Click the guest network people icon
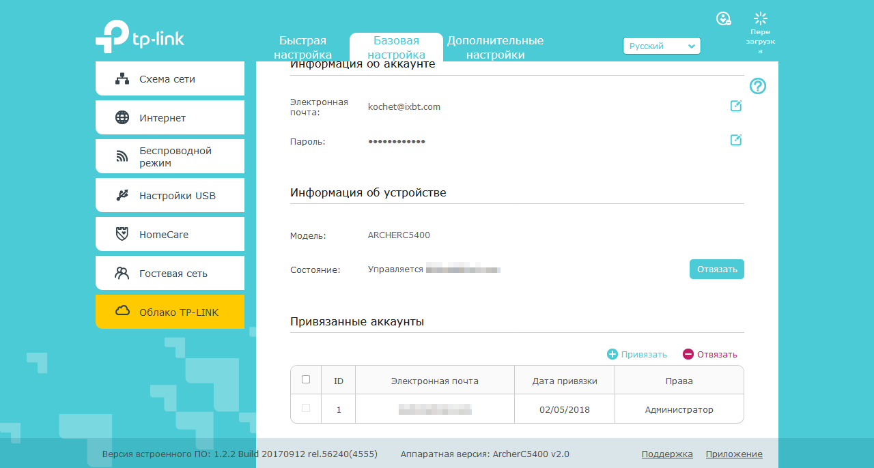Screen dimensions: 874x468 tap(122, 273)
